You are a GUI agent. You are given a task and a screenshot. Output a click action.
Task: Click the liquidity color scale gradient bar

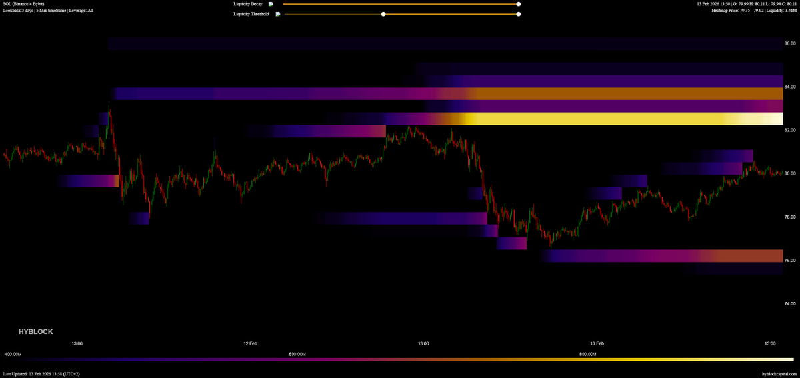[400, 359]
